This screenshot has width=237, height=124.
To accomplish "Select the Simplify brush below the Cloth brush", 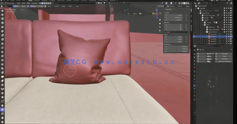I will 2,114.
